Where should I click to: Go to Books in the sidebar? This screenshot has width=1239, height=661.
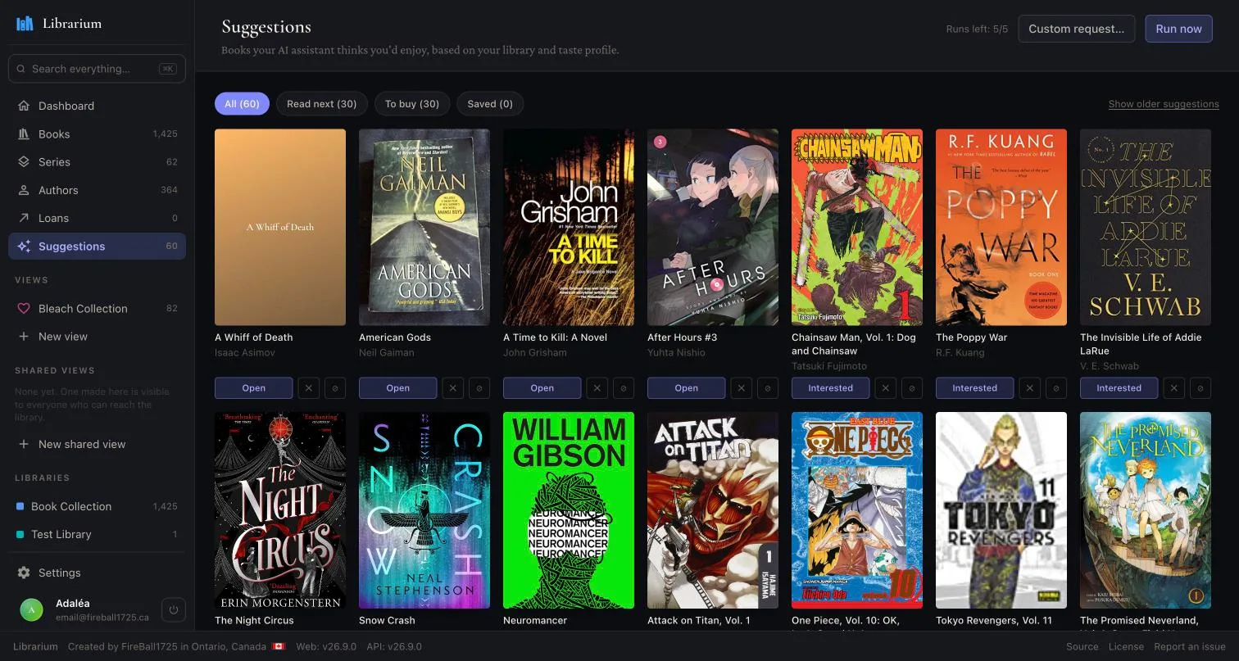coord(97,134)
